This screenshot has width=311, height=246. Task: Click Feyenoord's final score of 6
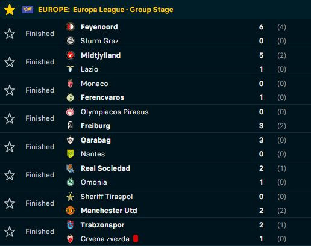[261, 27]
